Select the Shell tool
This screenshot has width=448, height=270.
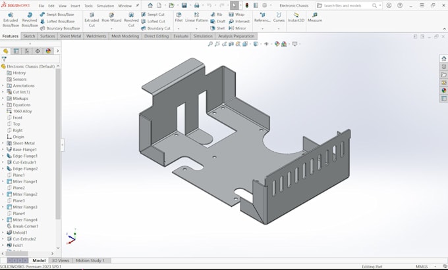[217, 28]
